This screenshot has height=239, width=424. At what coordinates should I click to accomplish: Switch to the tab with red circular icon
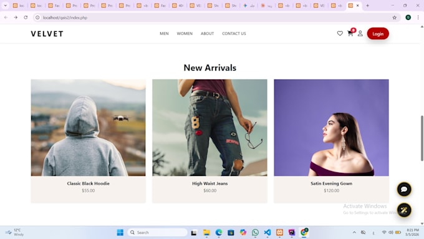[266, 6]
